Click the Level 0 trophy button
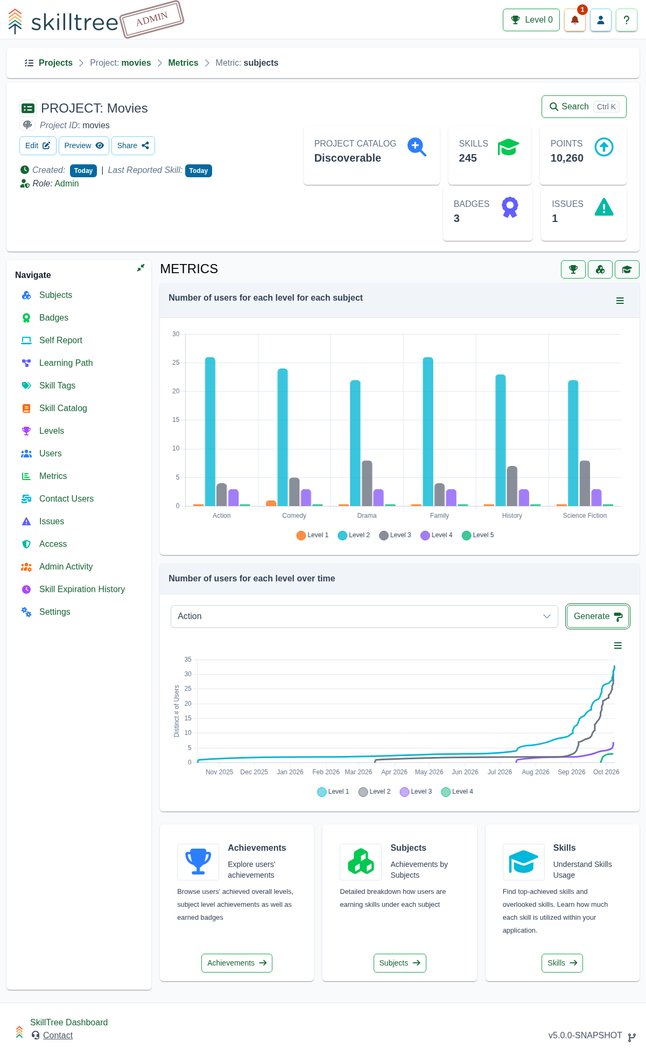This screenshot has width=646, height=1055. coord(531,20)
